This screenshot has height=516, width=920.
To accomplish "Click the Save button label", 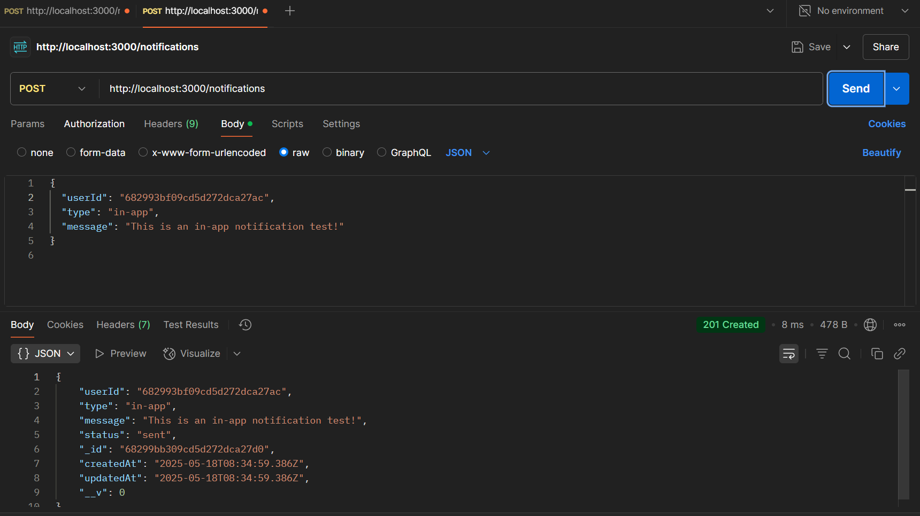I will click(x=819, y=47).
